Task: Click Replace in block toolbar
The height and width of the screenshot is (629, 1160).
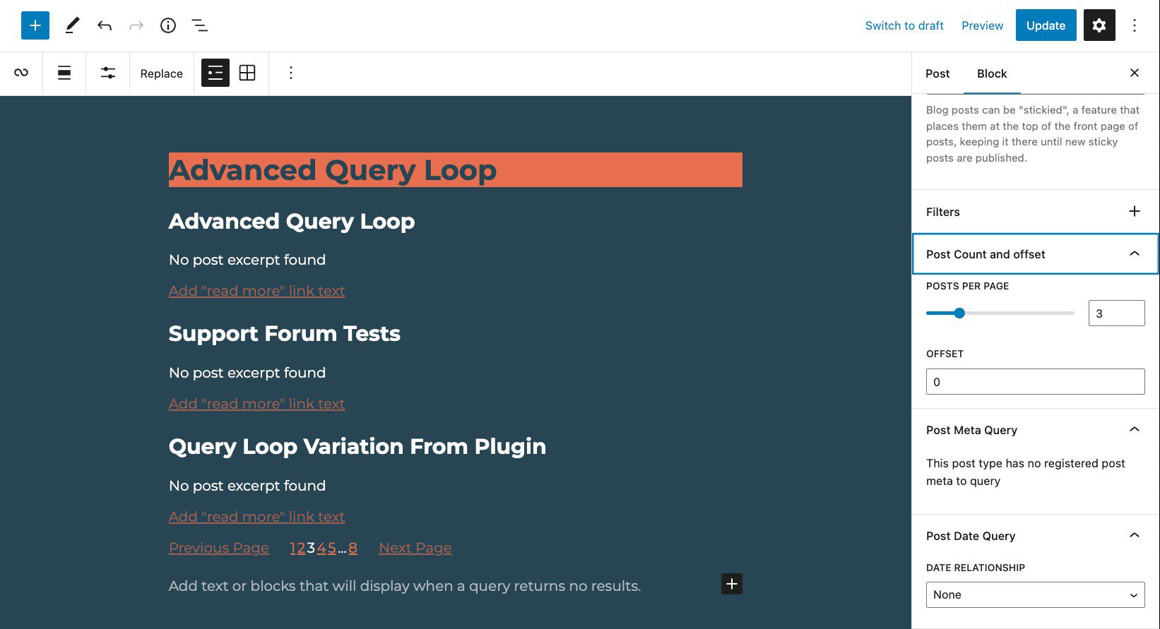Action: coord(161,73)
